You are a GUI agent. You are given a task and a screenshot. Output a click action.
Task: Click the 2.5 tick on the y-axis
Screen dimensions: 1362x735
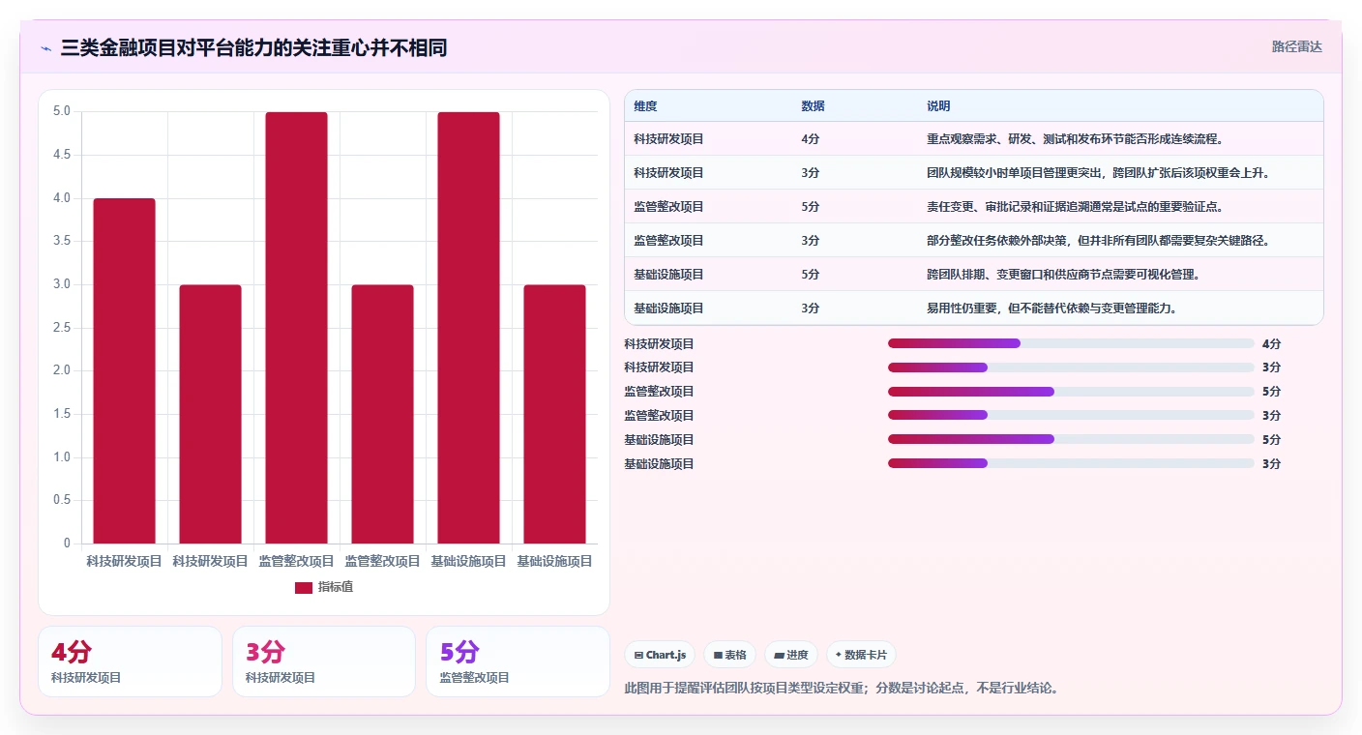click(62, 328)
